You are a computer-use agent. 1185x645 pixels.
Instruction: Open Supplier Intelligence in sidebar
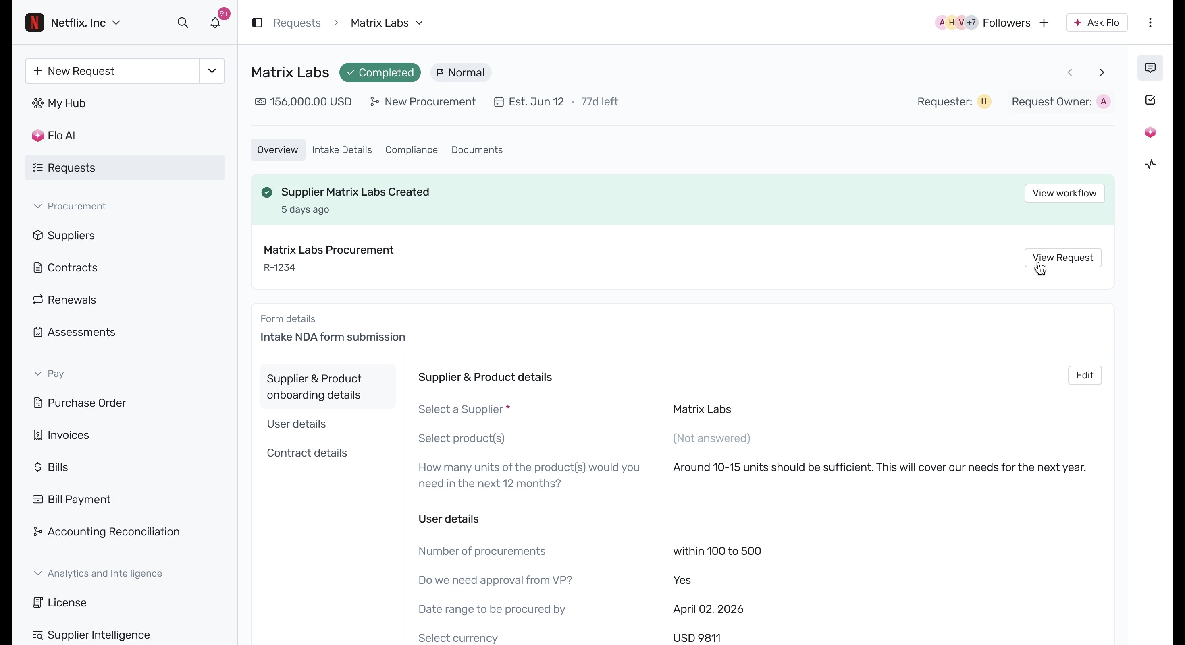pos(125,635)
